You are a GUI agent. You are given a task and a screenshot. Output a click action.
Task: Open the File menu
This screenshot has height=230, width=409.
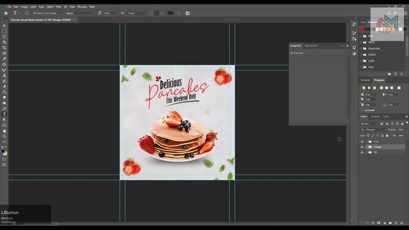pos(10,7)
